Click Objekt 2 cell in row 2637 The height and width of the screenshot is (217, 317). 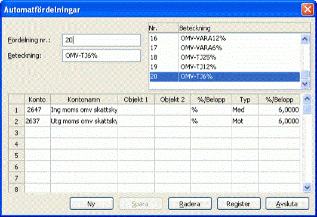point(173,121)
